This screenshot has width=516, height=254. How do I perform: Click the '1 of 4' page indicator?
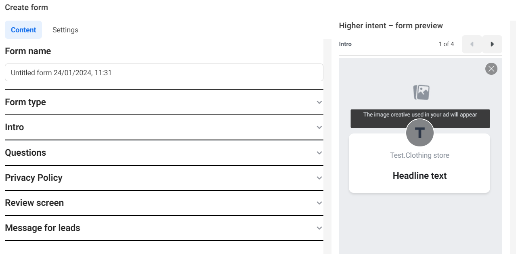pos(446,44)
